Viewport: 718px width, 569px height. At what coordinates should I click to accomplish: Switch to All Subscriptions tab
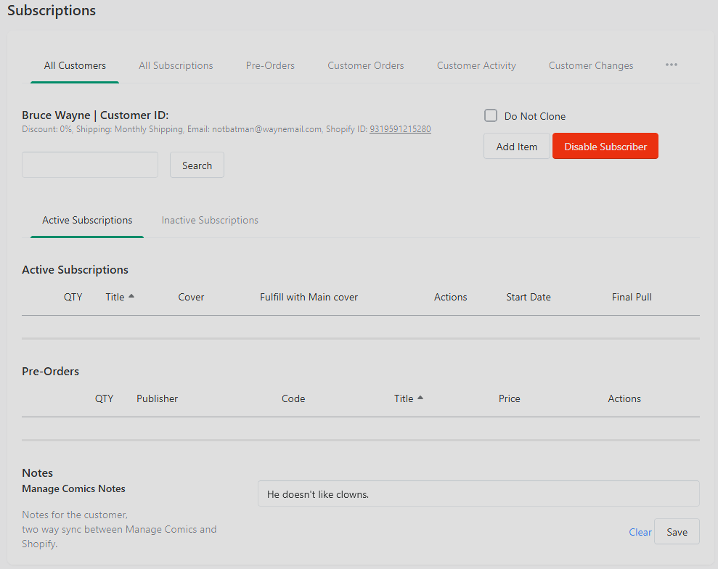[x=176, y=65]
